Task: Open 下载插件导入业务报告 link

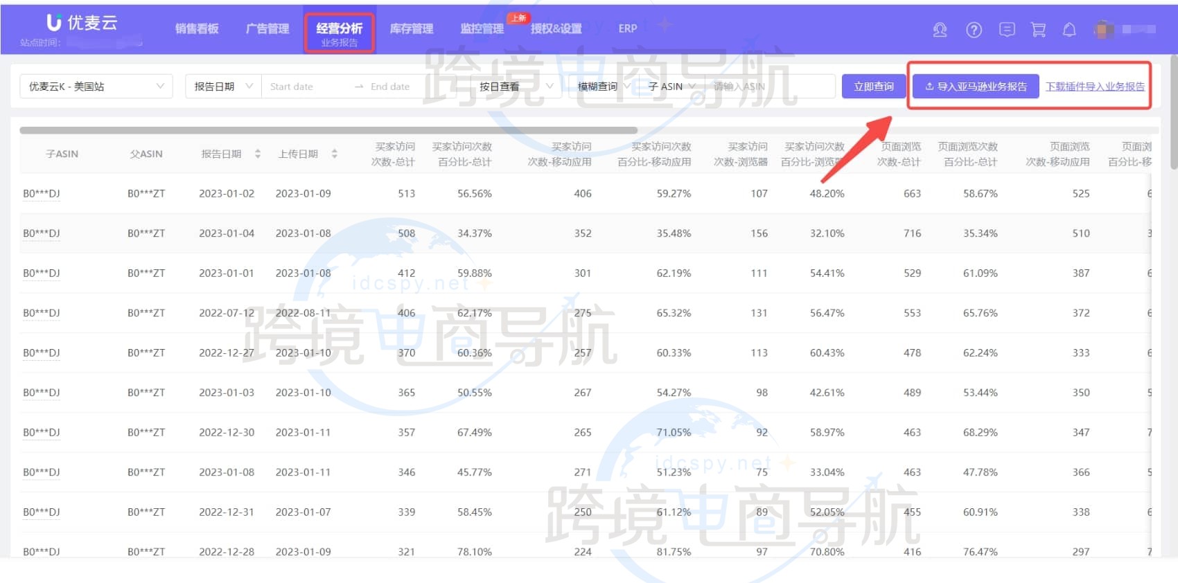Action: tap(1095, 87)
